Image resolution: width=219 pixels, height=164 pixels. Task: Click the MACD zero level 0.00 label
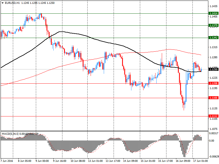pos(212,141)
